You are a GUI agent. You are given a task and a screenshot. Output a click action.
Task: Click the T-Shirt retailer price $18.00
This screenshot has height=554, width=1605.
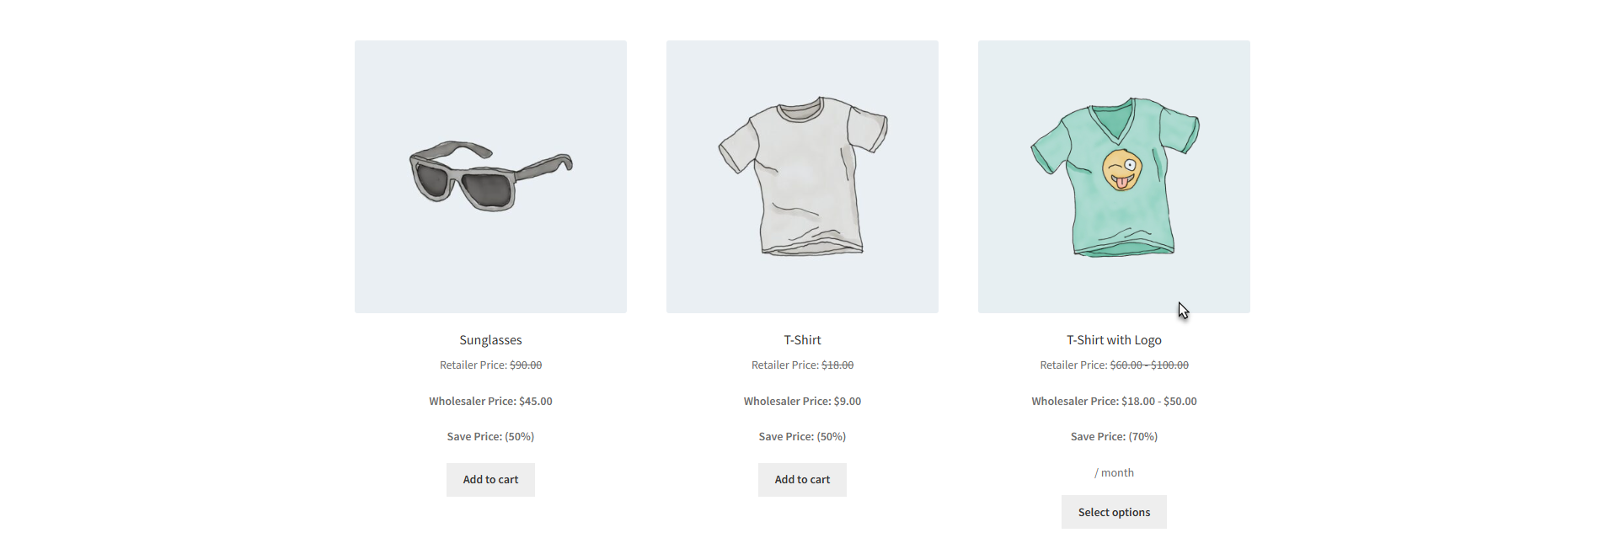pyautogui.click(x=837, y=365)
